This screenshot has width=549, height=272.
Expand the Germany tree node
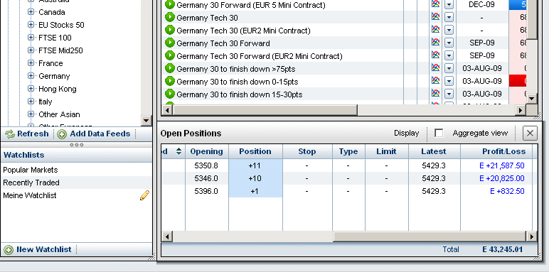click(31, 75)
